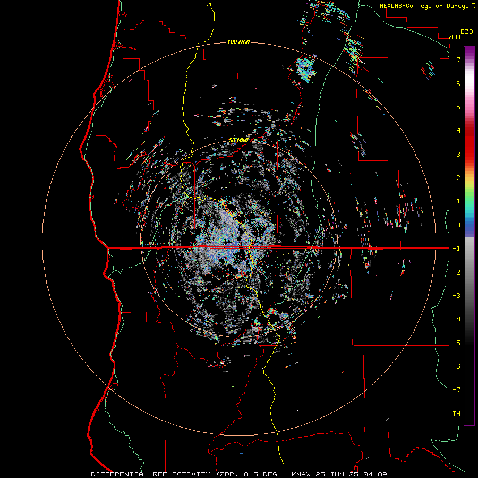478x478 pixels.
Task: Click the 25 JUN 25 04:09 timestamp
Action: tap(351, 474)
